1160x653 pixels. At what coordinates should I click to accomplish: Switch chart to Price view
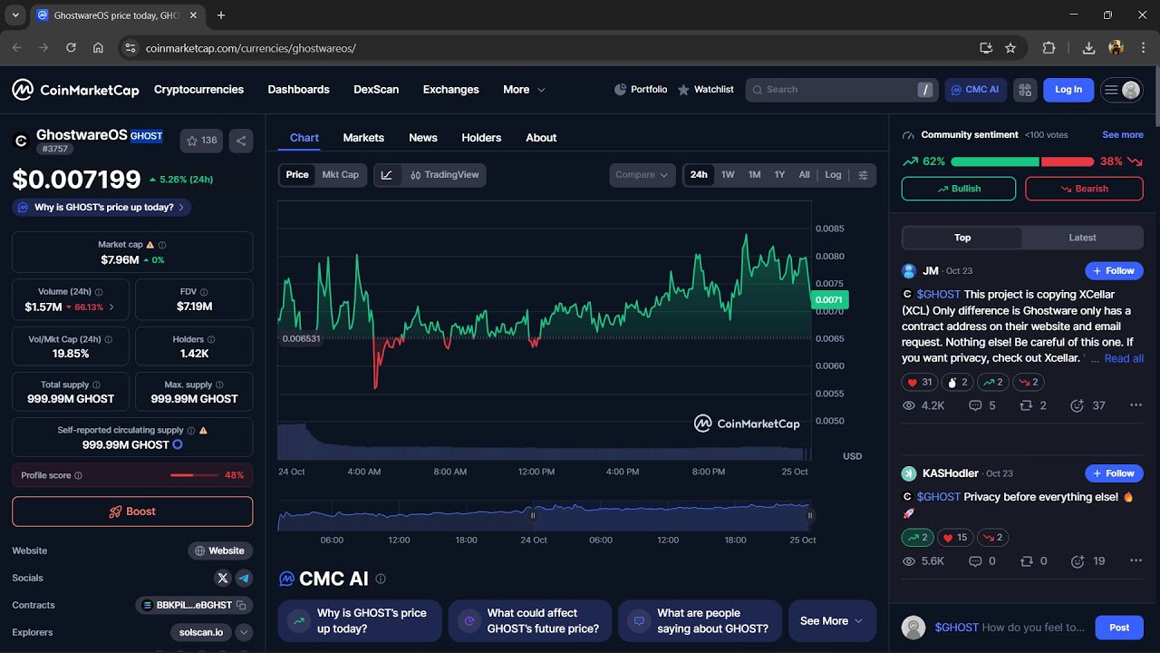click(x=297, y=175)
